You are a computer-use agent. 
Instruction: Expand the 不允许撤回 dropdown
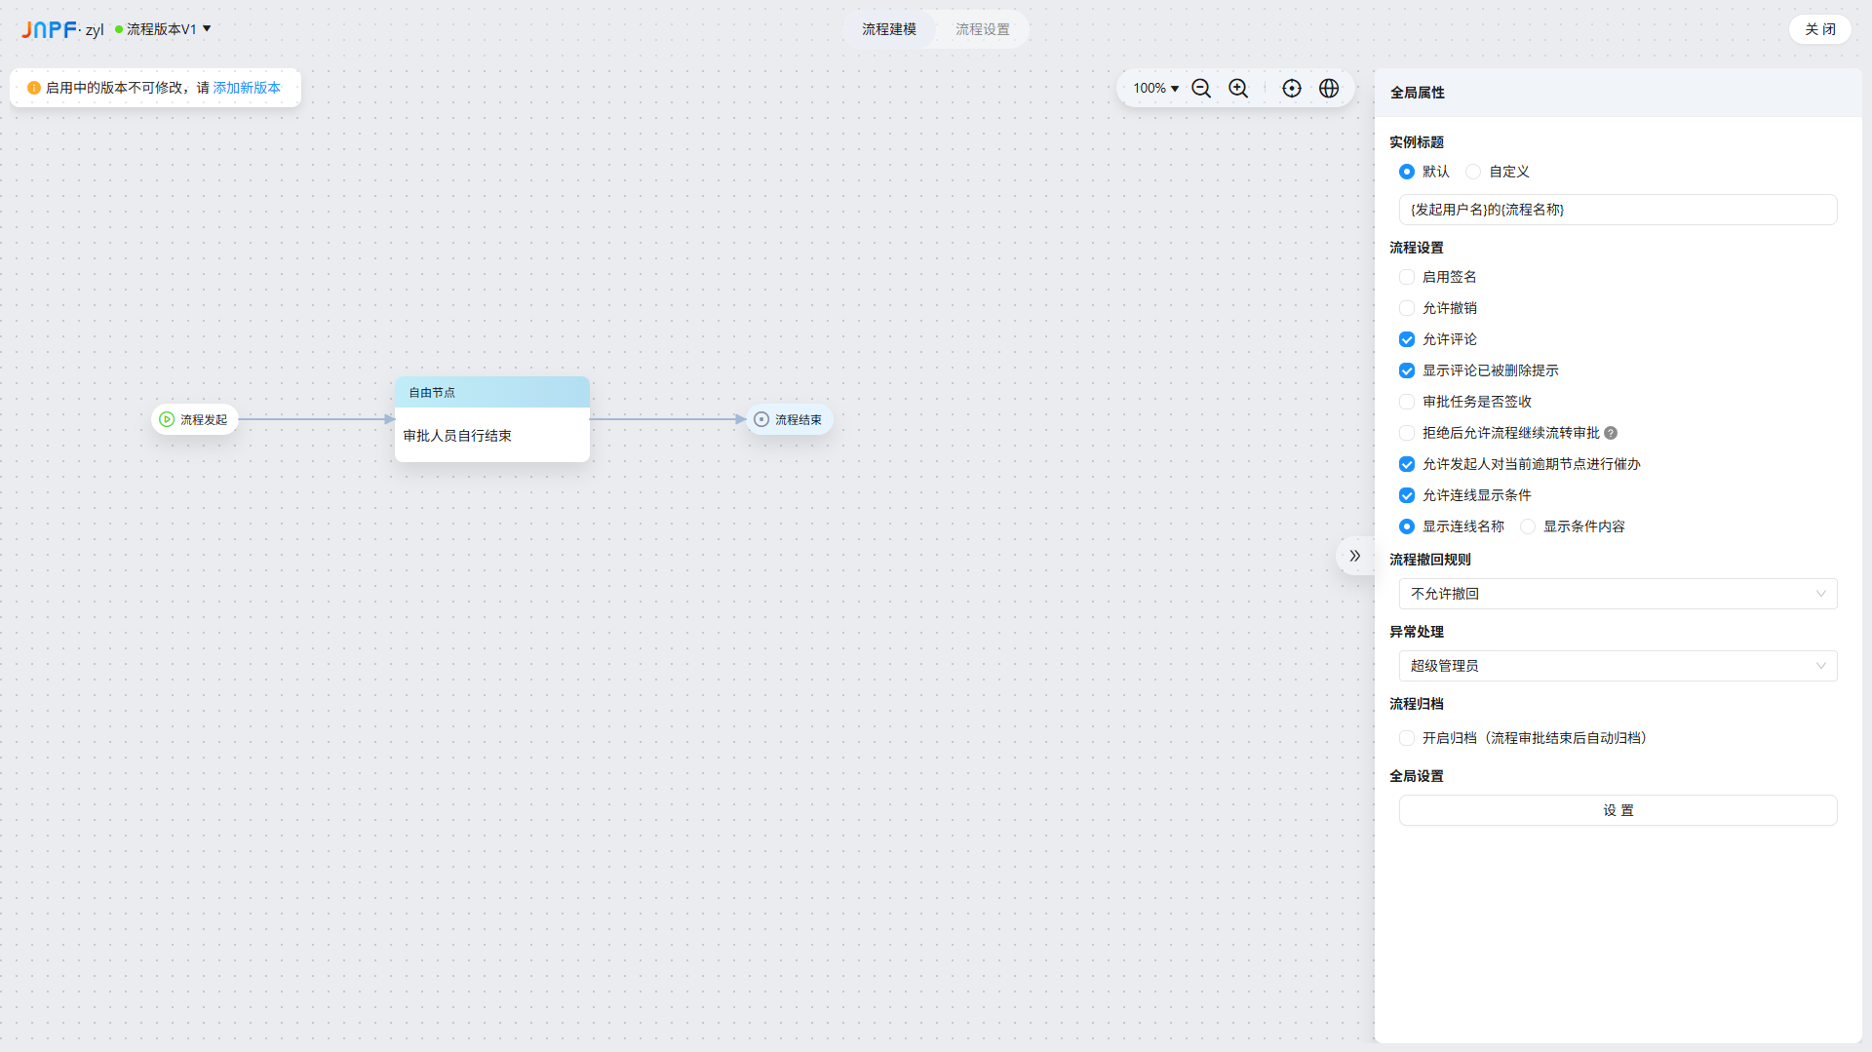point(1618,594)
